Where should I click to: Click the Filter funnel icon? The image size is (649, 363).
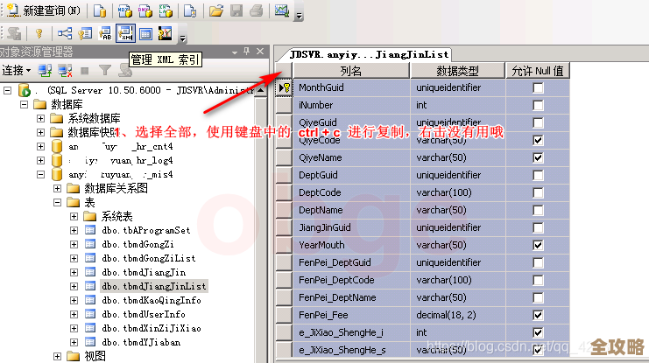point(105,71)
